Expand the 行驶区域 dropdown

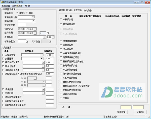(x=43, y=93)
